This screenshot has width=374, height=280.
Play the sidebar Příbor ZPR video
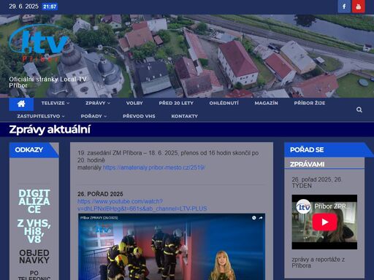(x=324, y=222)
